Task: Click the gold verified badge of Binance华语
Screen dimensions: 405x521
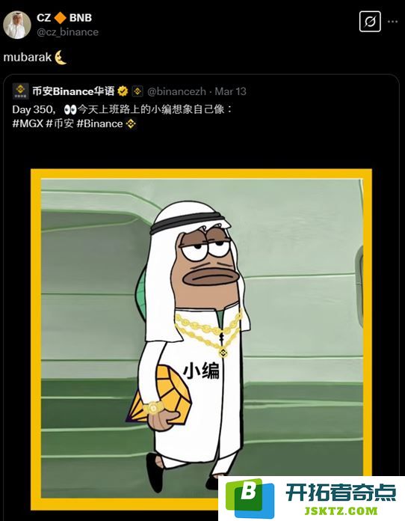Action: pyautogui.click(x=123, y=91)
